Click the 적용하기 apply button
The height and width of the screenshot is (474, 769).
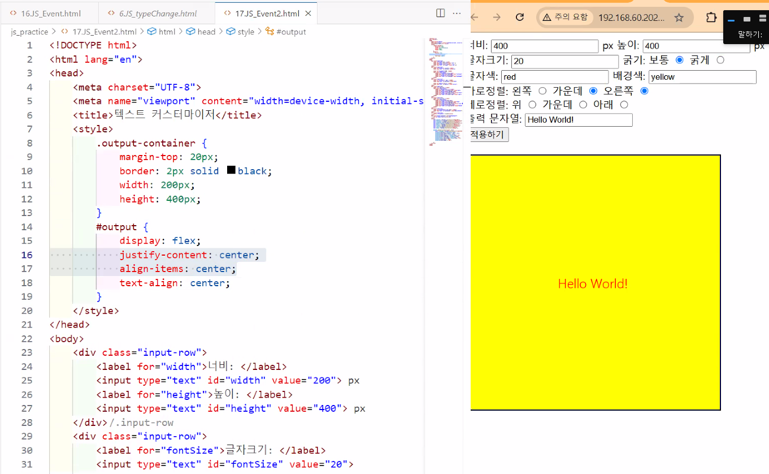489,135
